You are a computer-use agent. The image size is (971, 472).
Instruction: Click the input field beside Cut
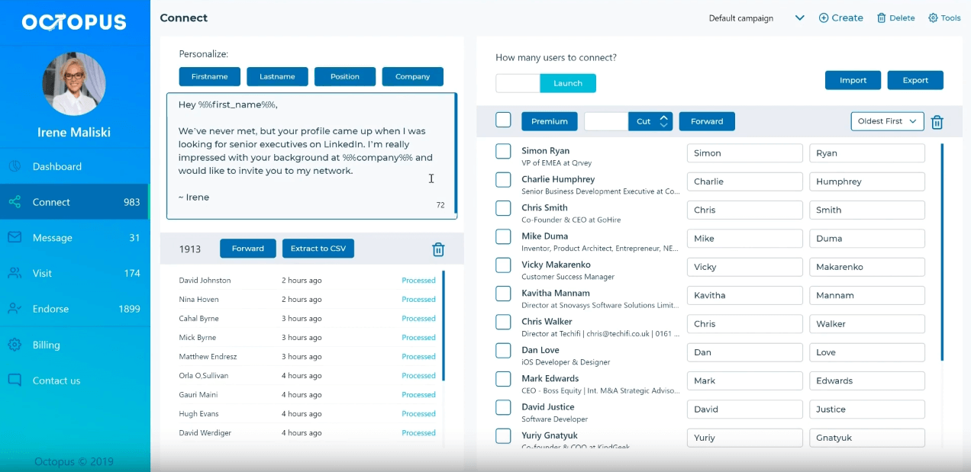(606, 121)
